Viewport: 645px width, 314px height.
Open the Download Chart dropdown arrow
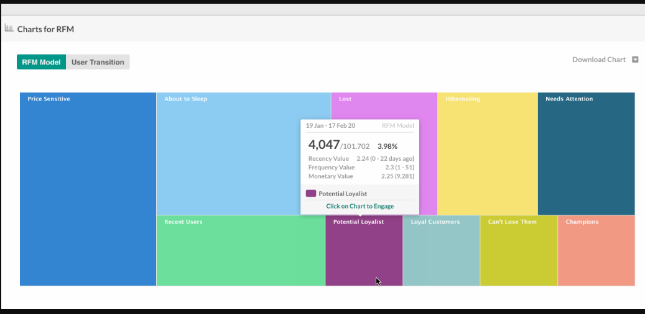click(635, 60)
